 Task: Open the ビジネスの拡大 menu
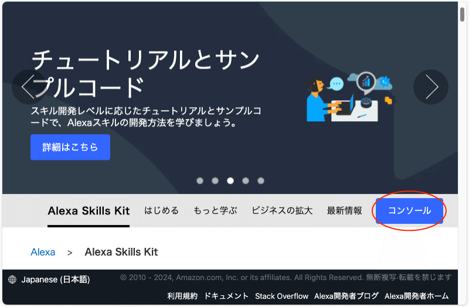[282, 210]
